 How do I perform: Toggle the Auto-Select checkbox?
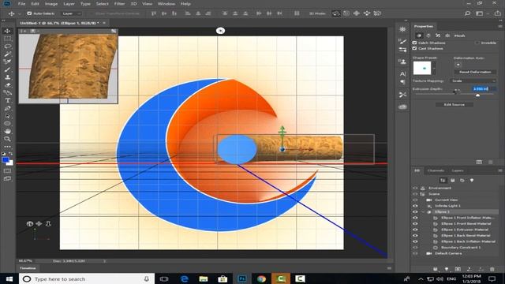pos(29,13)
